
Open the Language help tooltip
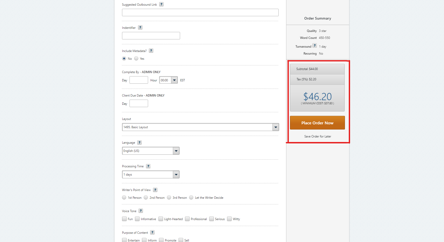click(139, 142)
